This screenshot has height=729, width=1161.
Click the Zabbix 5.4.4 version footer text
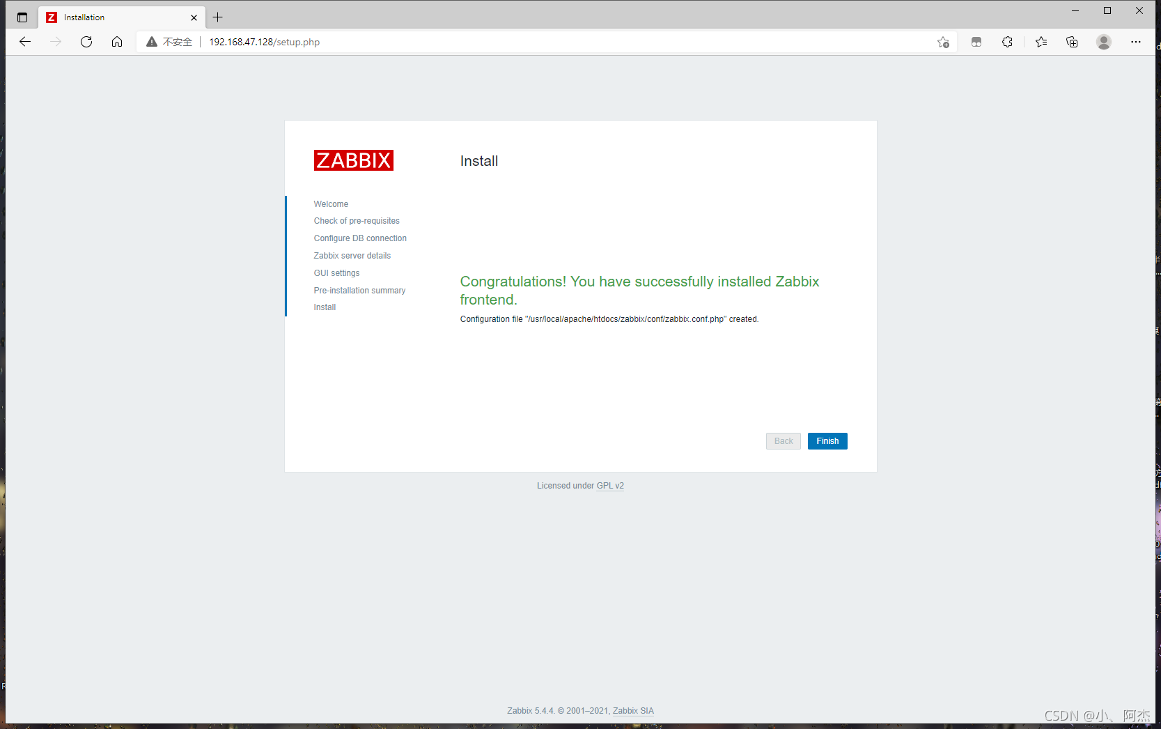click(x=531, y=711)
